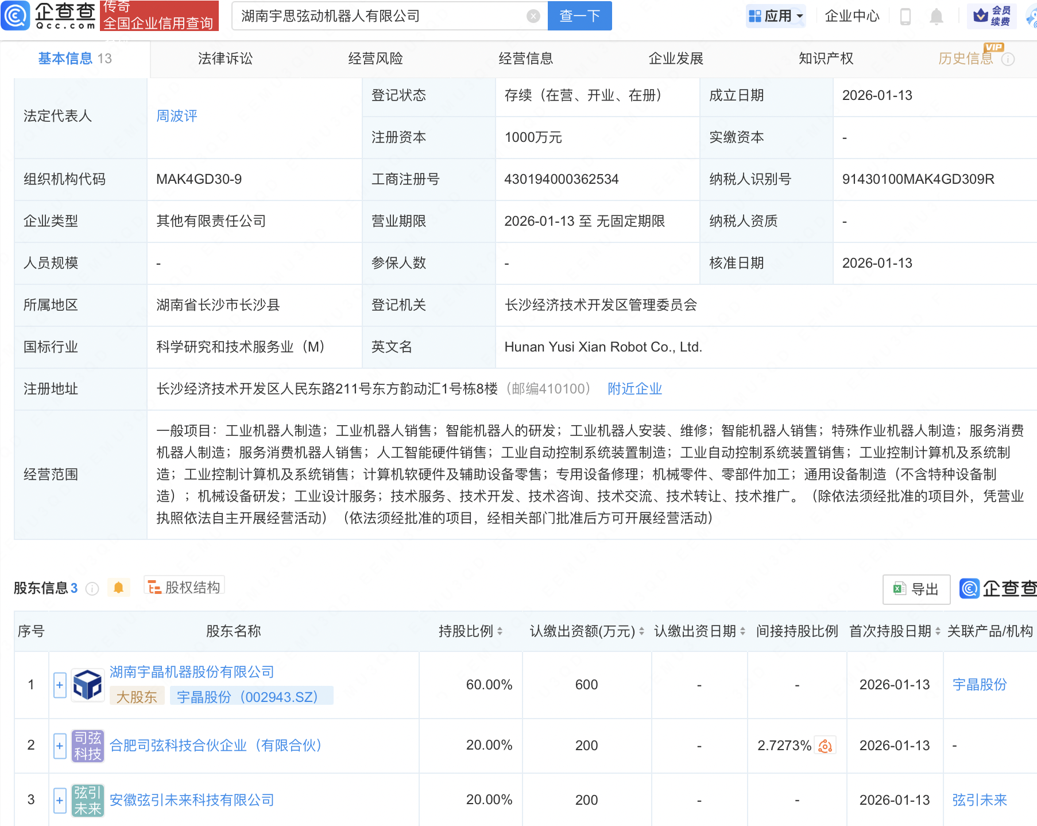
Task: Switch to the 知识产权 tab
Action: (825, 58)
